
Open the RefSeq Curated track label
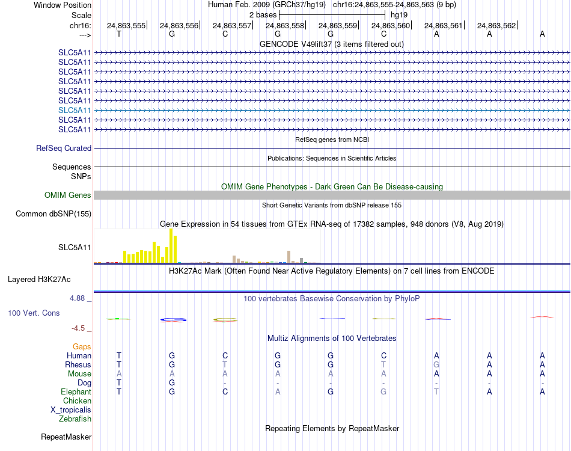[x=64, y=149]
